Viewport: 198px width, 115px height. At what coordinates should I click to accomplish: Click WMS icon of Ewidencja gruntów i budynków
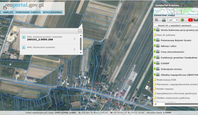(x=158, y=58)
